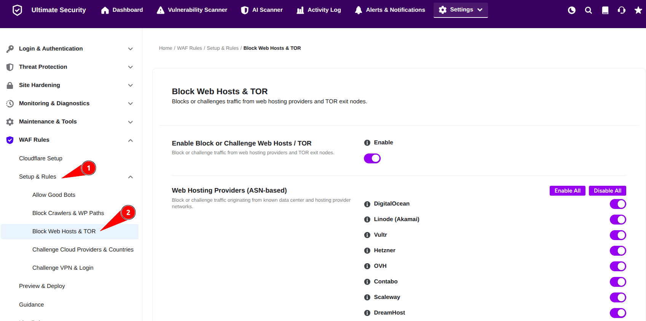
Task: Collapse WAF Rules chevron
Action: [131, 140]
